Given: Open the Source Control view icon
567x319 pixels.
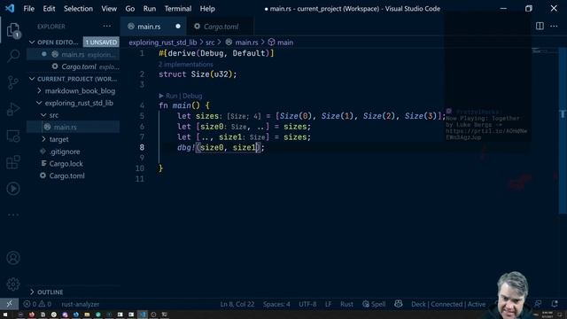Looking at the screenshot, I should [x=13, y=82].
